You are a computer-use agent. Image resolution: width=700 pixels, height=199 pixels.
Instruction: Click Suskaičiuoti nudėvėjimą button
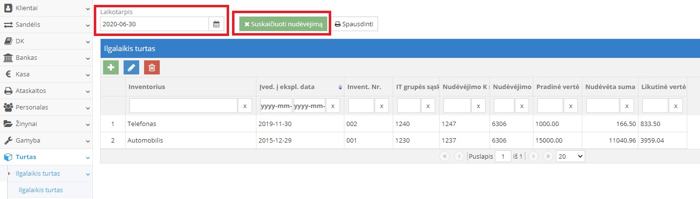pyautogui.click(x=283, y=24)
